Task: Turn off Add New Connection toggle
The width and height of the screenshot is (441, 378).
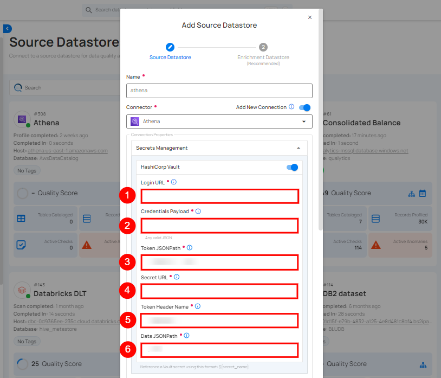Action: [x=304, y=107]
